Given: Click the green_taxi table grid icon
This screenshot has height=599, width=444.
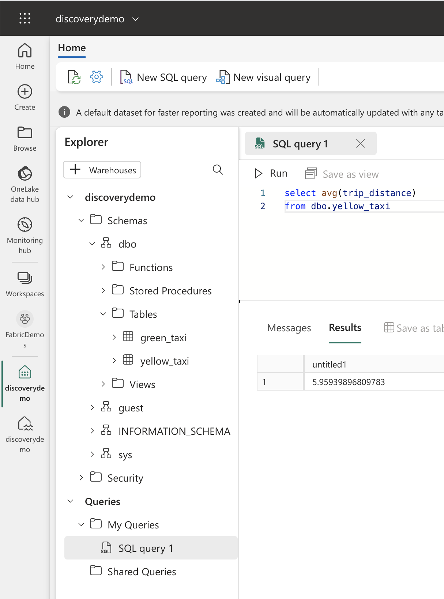Looking at the screenshot, I should tap(128, 336).
